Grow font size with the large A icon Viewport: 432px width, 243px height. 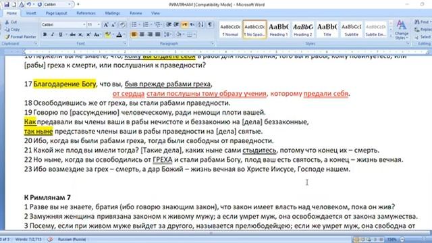(x=106, y=25)
